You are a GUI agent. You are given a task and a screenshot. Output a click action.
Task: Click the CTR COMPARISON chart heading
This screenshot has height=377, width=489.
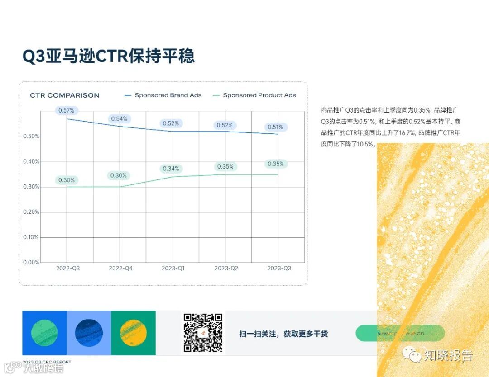click(x=65, y=95)
